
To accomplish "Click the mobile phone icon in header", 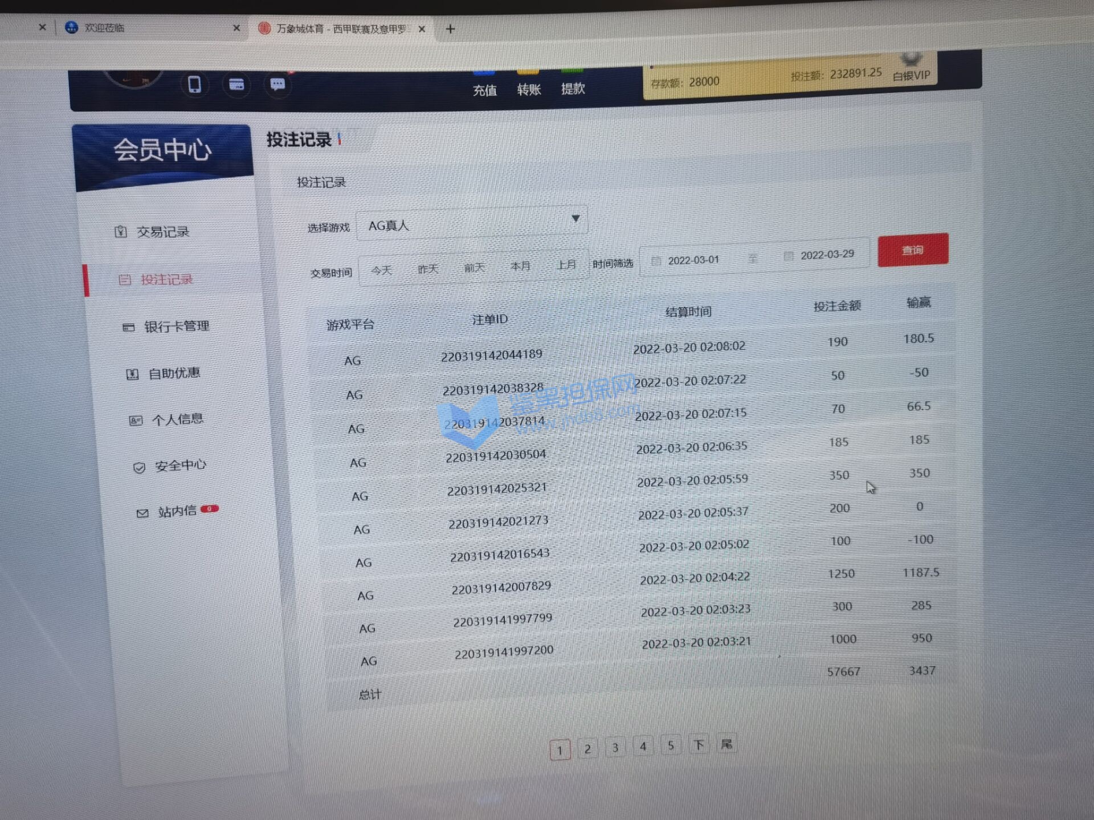I will (194, 85).
